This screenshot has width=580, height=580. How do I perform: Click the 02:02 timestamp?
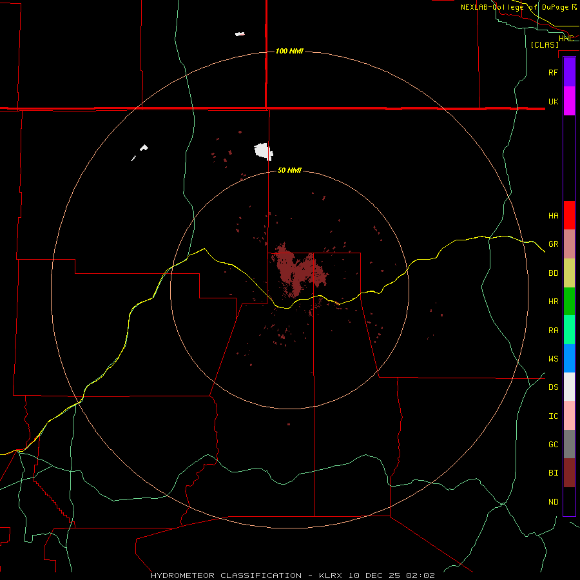[x=420, y=575]
